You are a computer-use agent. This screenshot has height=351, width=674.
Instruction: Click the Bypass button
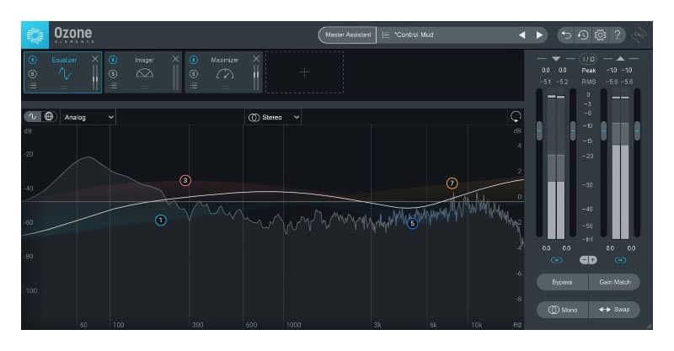point(562,282)
